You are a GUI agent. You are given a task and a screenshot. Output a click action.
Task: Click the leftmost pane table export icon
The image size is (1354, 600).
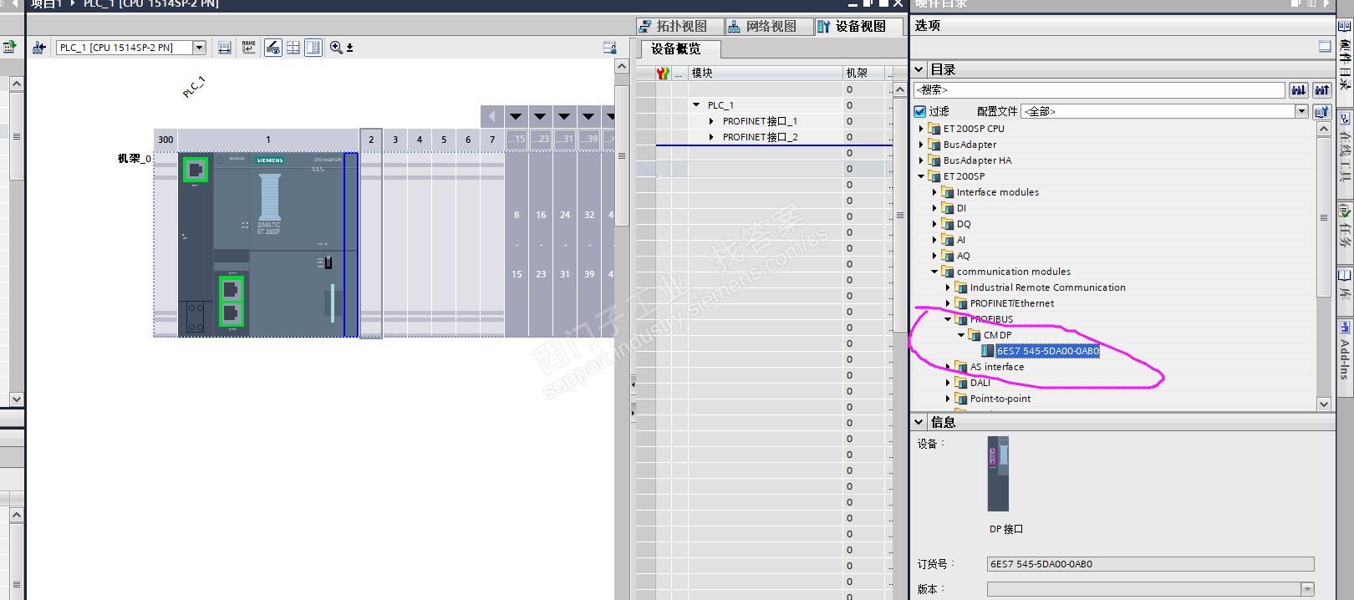tap(9, 48)
